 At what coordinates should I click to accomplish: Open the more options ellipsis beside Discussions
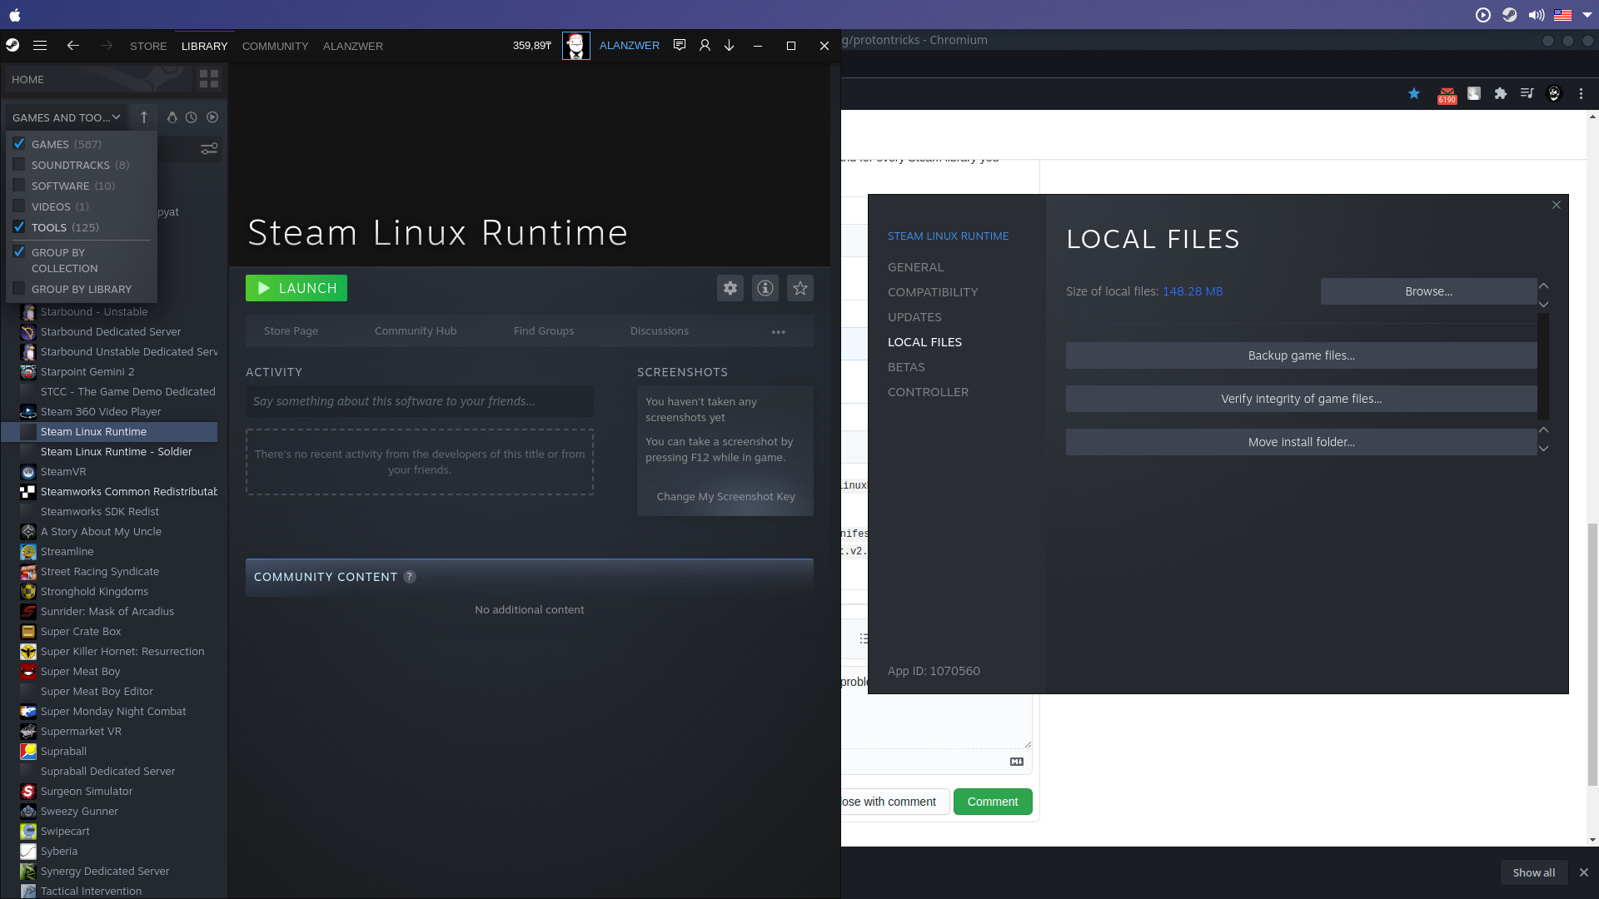point(778,331)
